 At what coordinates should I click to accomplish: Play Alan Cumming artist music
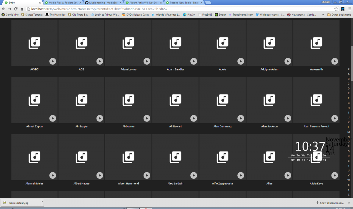(241, 118)
